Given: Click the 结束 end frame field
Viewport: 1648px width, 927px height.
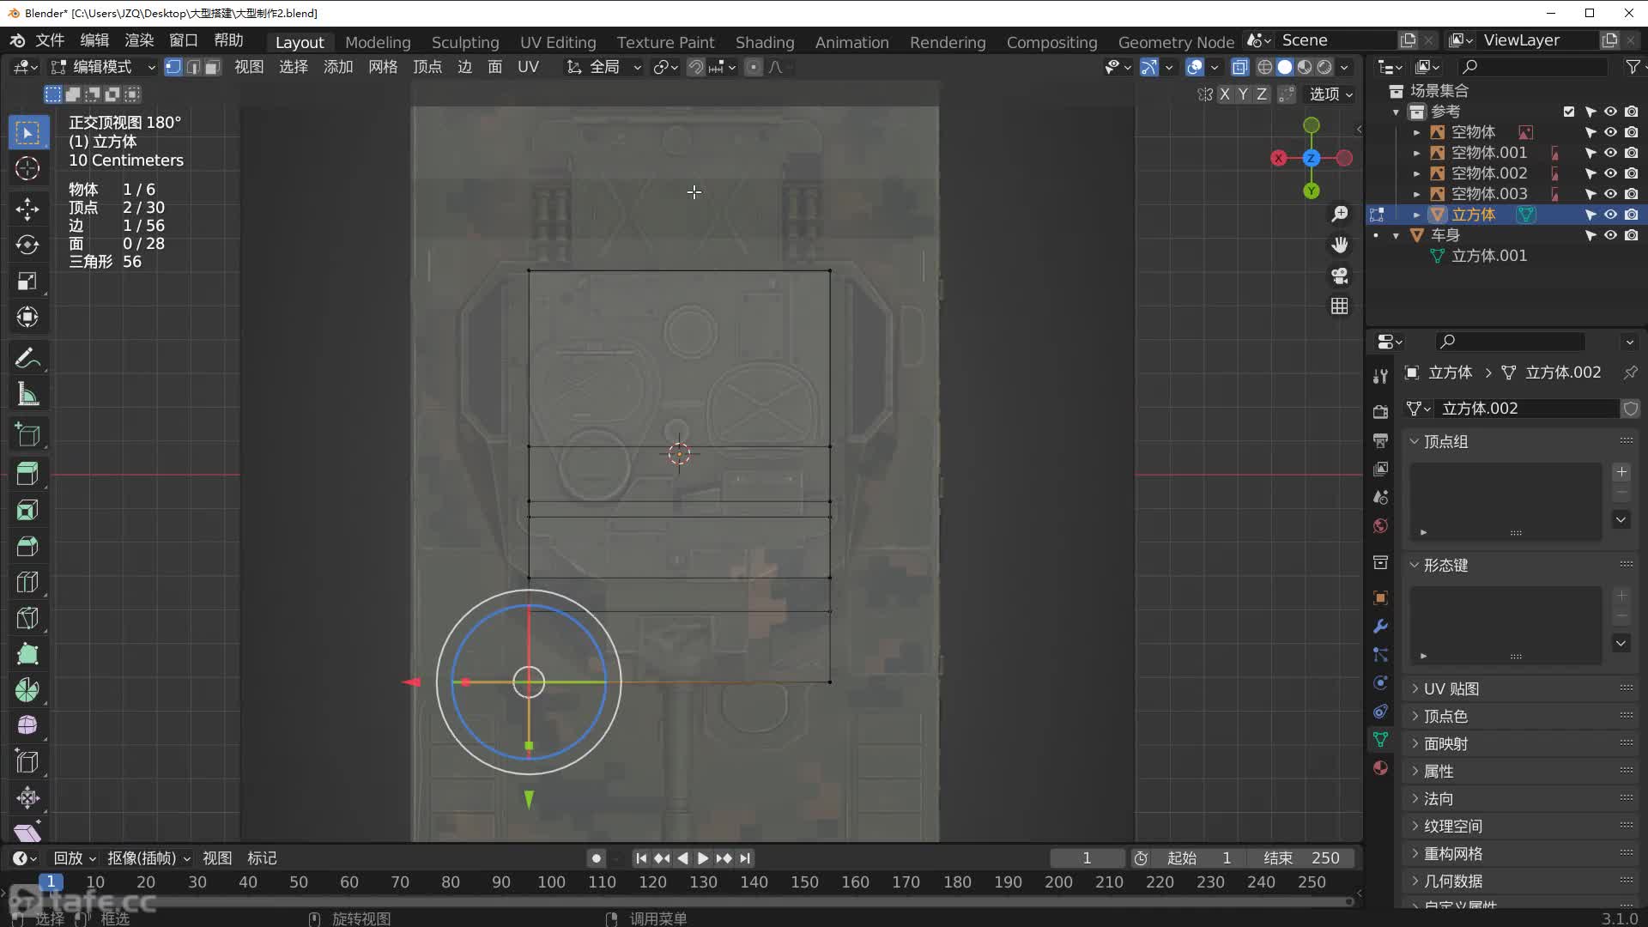Looking at the screenshot, I should point(1302,858).
